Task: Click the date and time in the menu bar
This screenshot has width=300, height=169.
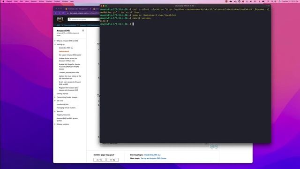Action: [x=290, y=1]
